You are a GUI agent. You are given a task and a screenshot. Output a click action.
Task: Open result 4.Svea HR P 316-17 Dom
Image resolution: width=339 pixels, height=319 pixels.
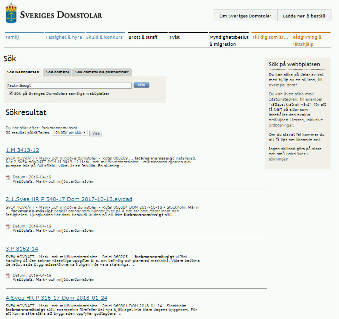pos(56,298)
